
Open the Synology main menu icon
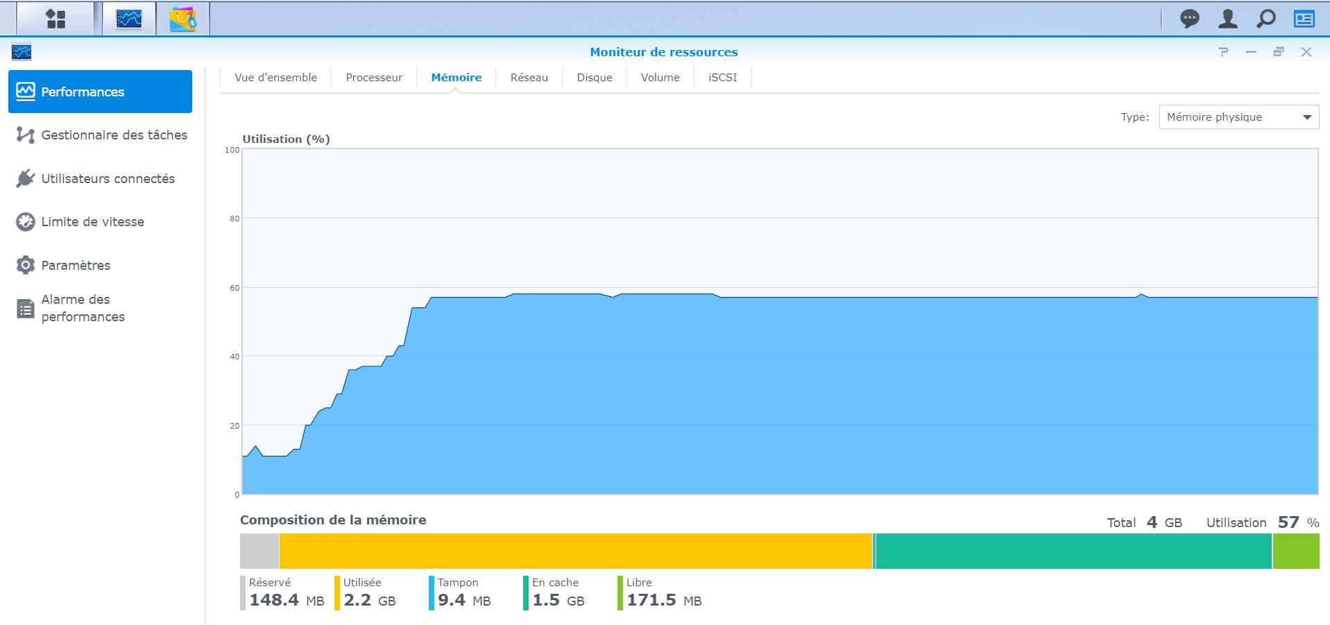point(56,19)
